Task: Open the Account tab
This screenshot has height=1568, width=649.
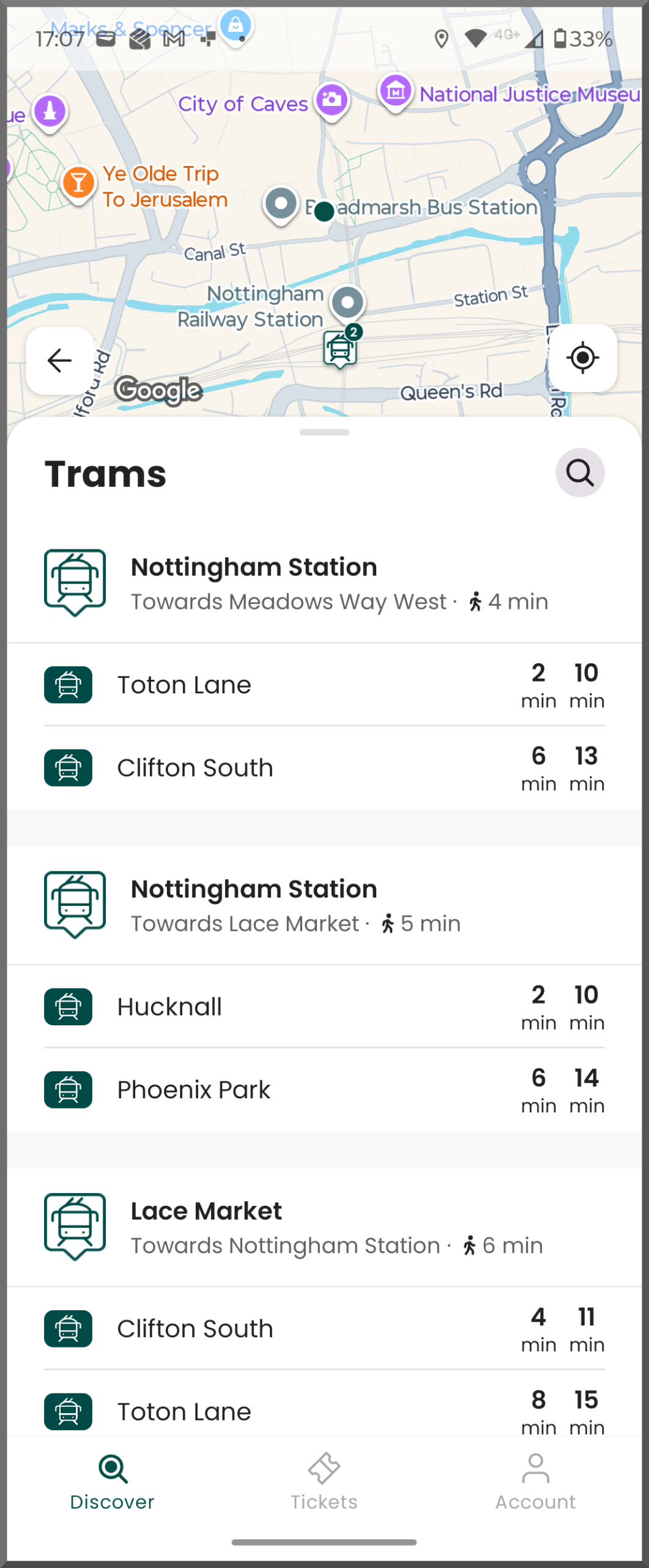Action: pos(535,1482)
